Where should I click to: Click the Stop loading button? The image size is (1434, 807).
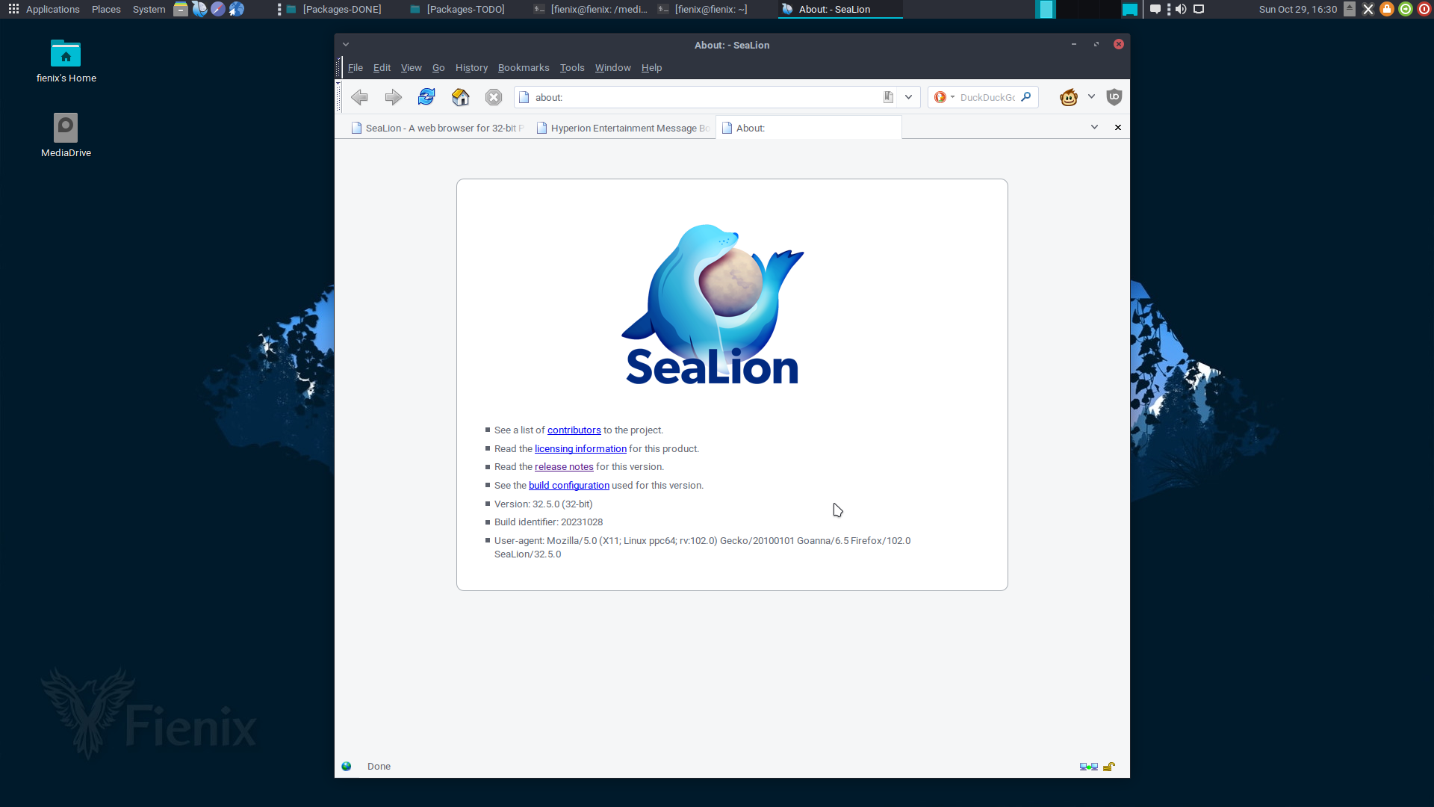coord(494,97)
